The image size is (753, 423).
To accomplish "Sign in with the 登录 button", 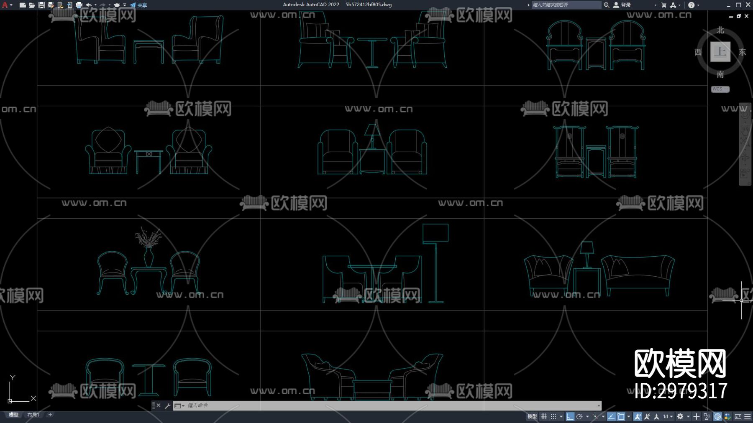I will click(x=622, y=5).
